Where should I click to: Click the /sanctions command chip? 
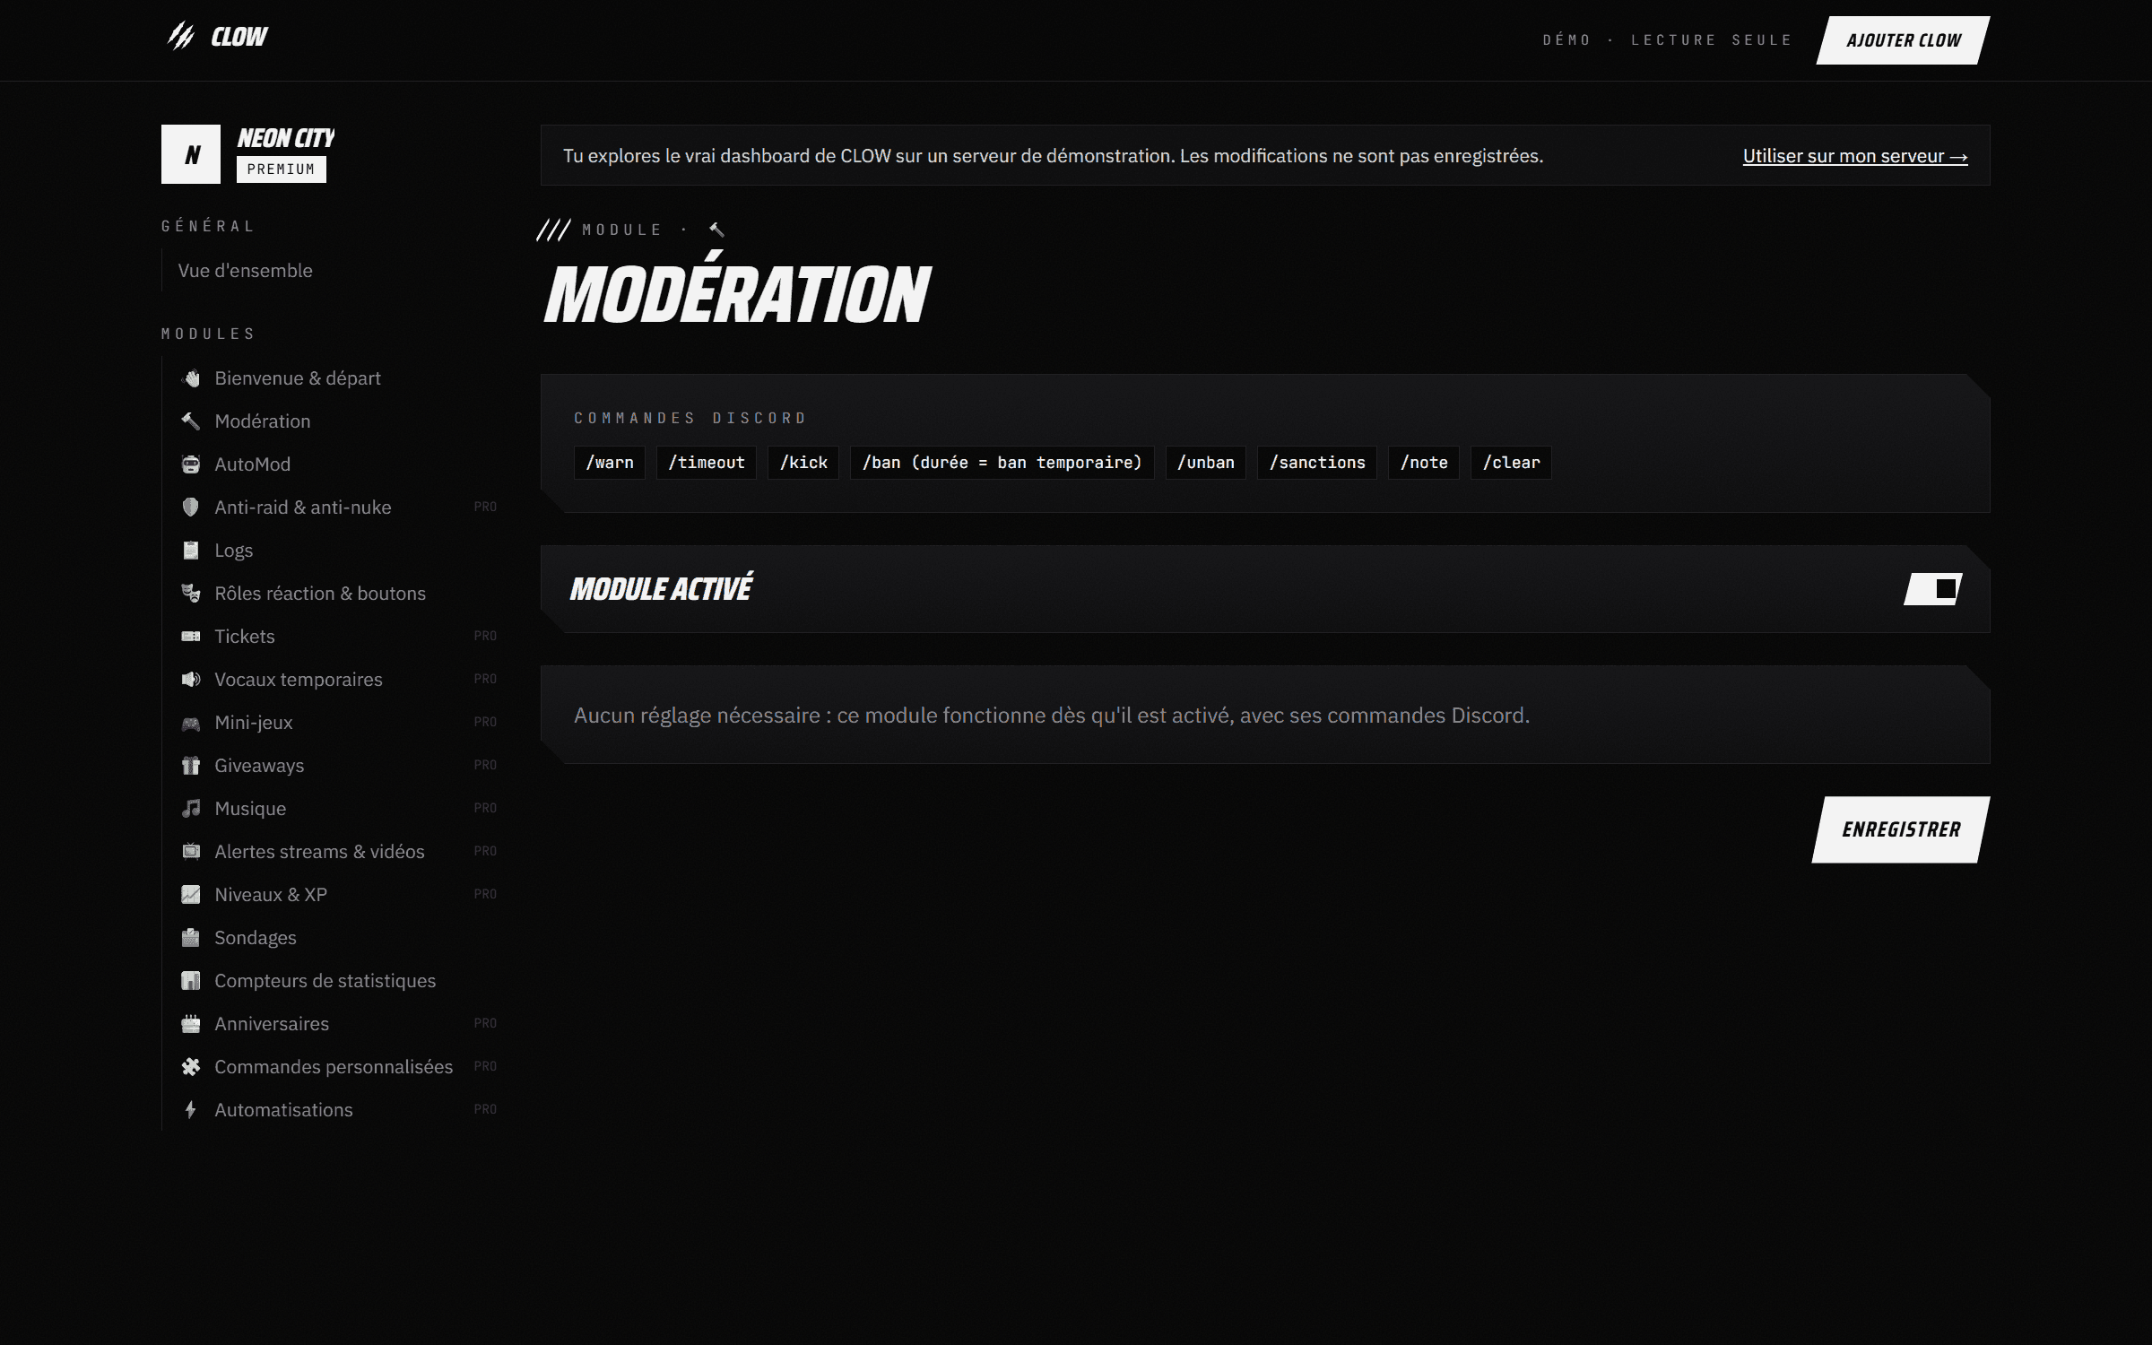[1317, 463]
